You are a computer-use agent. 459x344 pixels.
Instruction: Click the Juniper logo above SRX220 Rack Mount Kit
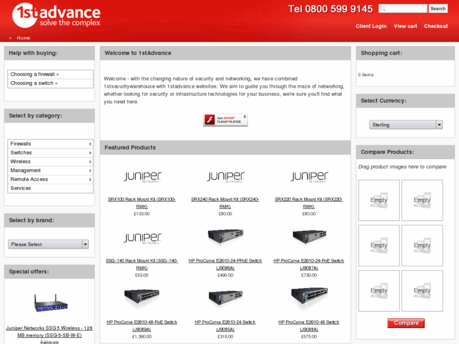point(309,177)
